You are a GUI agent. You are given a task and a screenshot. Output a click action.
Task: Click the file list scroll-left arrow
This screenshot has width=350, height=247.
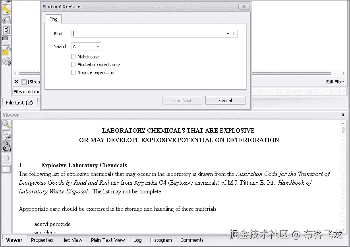click(15, 73)
